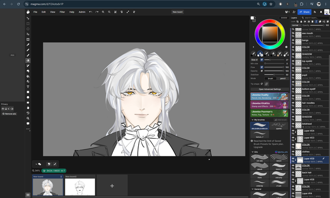Click the Likewise Duality brush pack banner
This screenshot has width=330, height=198.
(269, 96)
